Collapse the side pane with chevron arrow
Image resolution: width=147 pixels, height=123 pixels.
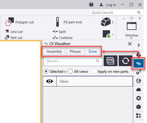pos(139,45)
